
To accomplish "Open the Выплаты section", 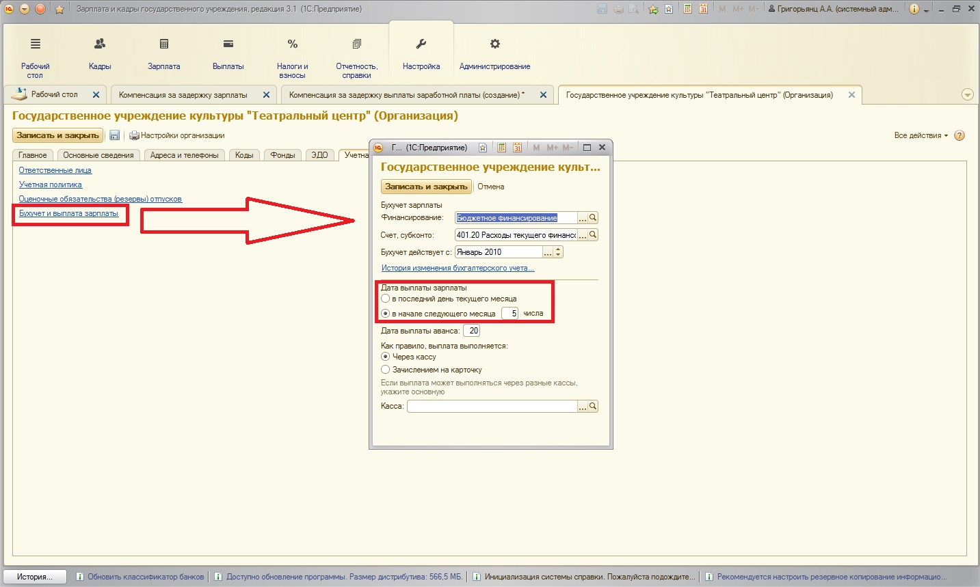I will tap(228, 53).
